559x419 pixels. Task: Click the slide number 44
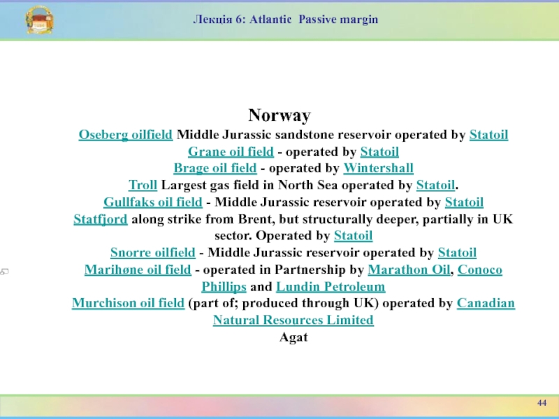pos(542,403)
